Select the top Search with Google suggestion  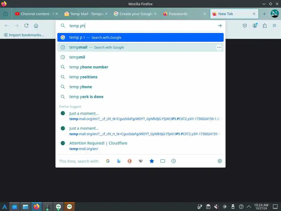coord(140,37)
